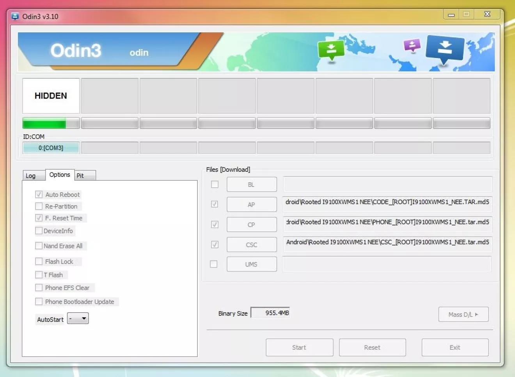The width and height of the screenshot is (515, 377).
Task: Toggle the Auto Reboot checkbox
Action: [39, 194]
